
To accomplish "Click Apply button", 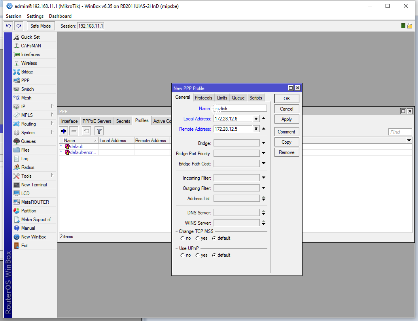I will click(287, 119).
